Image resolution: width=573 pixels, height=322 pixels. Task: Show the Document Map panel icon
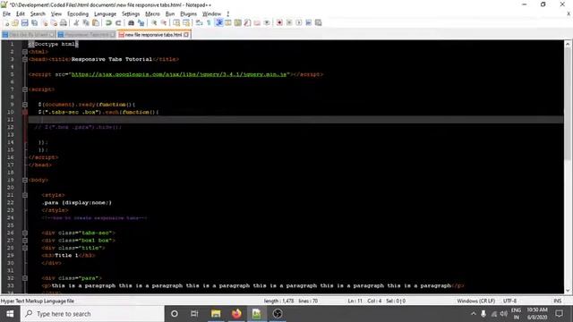click(x=238, y=23)
